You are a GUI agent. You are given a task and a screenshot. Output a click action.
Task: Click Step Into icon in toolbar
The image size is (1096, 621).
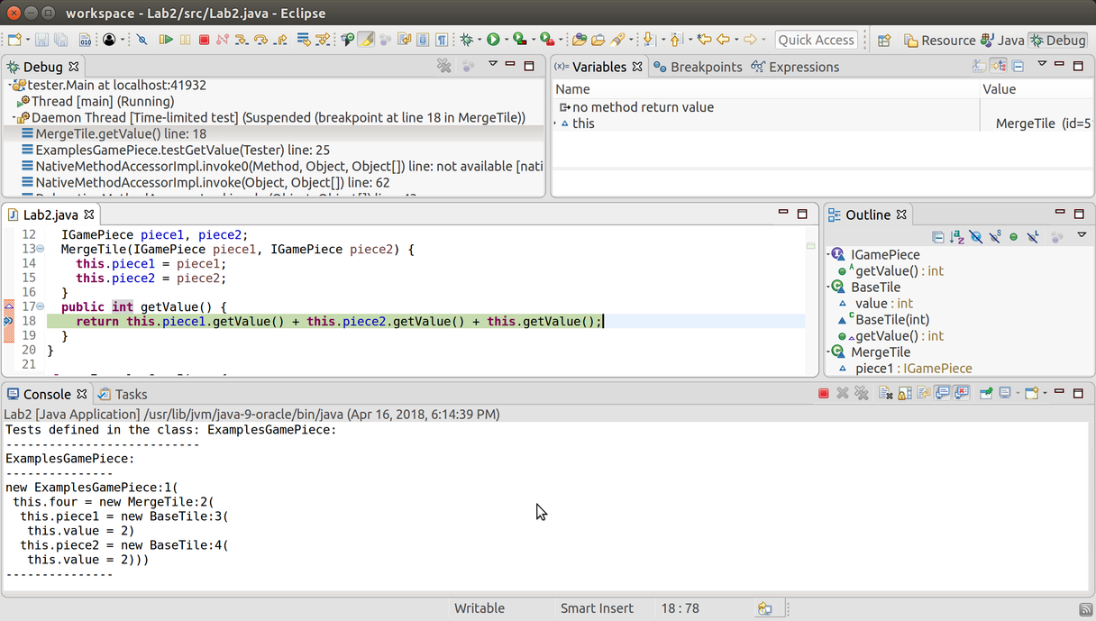pos(242,40)
